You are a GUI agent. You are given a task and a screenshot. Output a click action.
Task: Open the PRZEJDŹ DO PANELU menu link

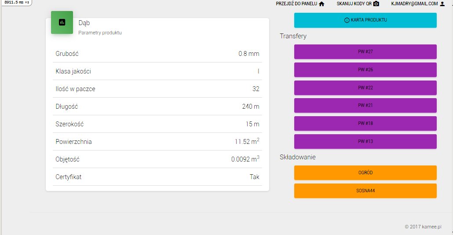(x=296, y=4)
